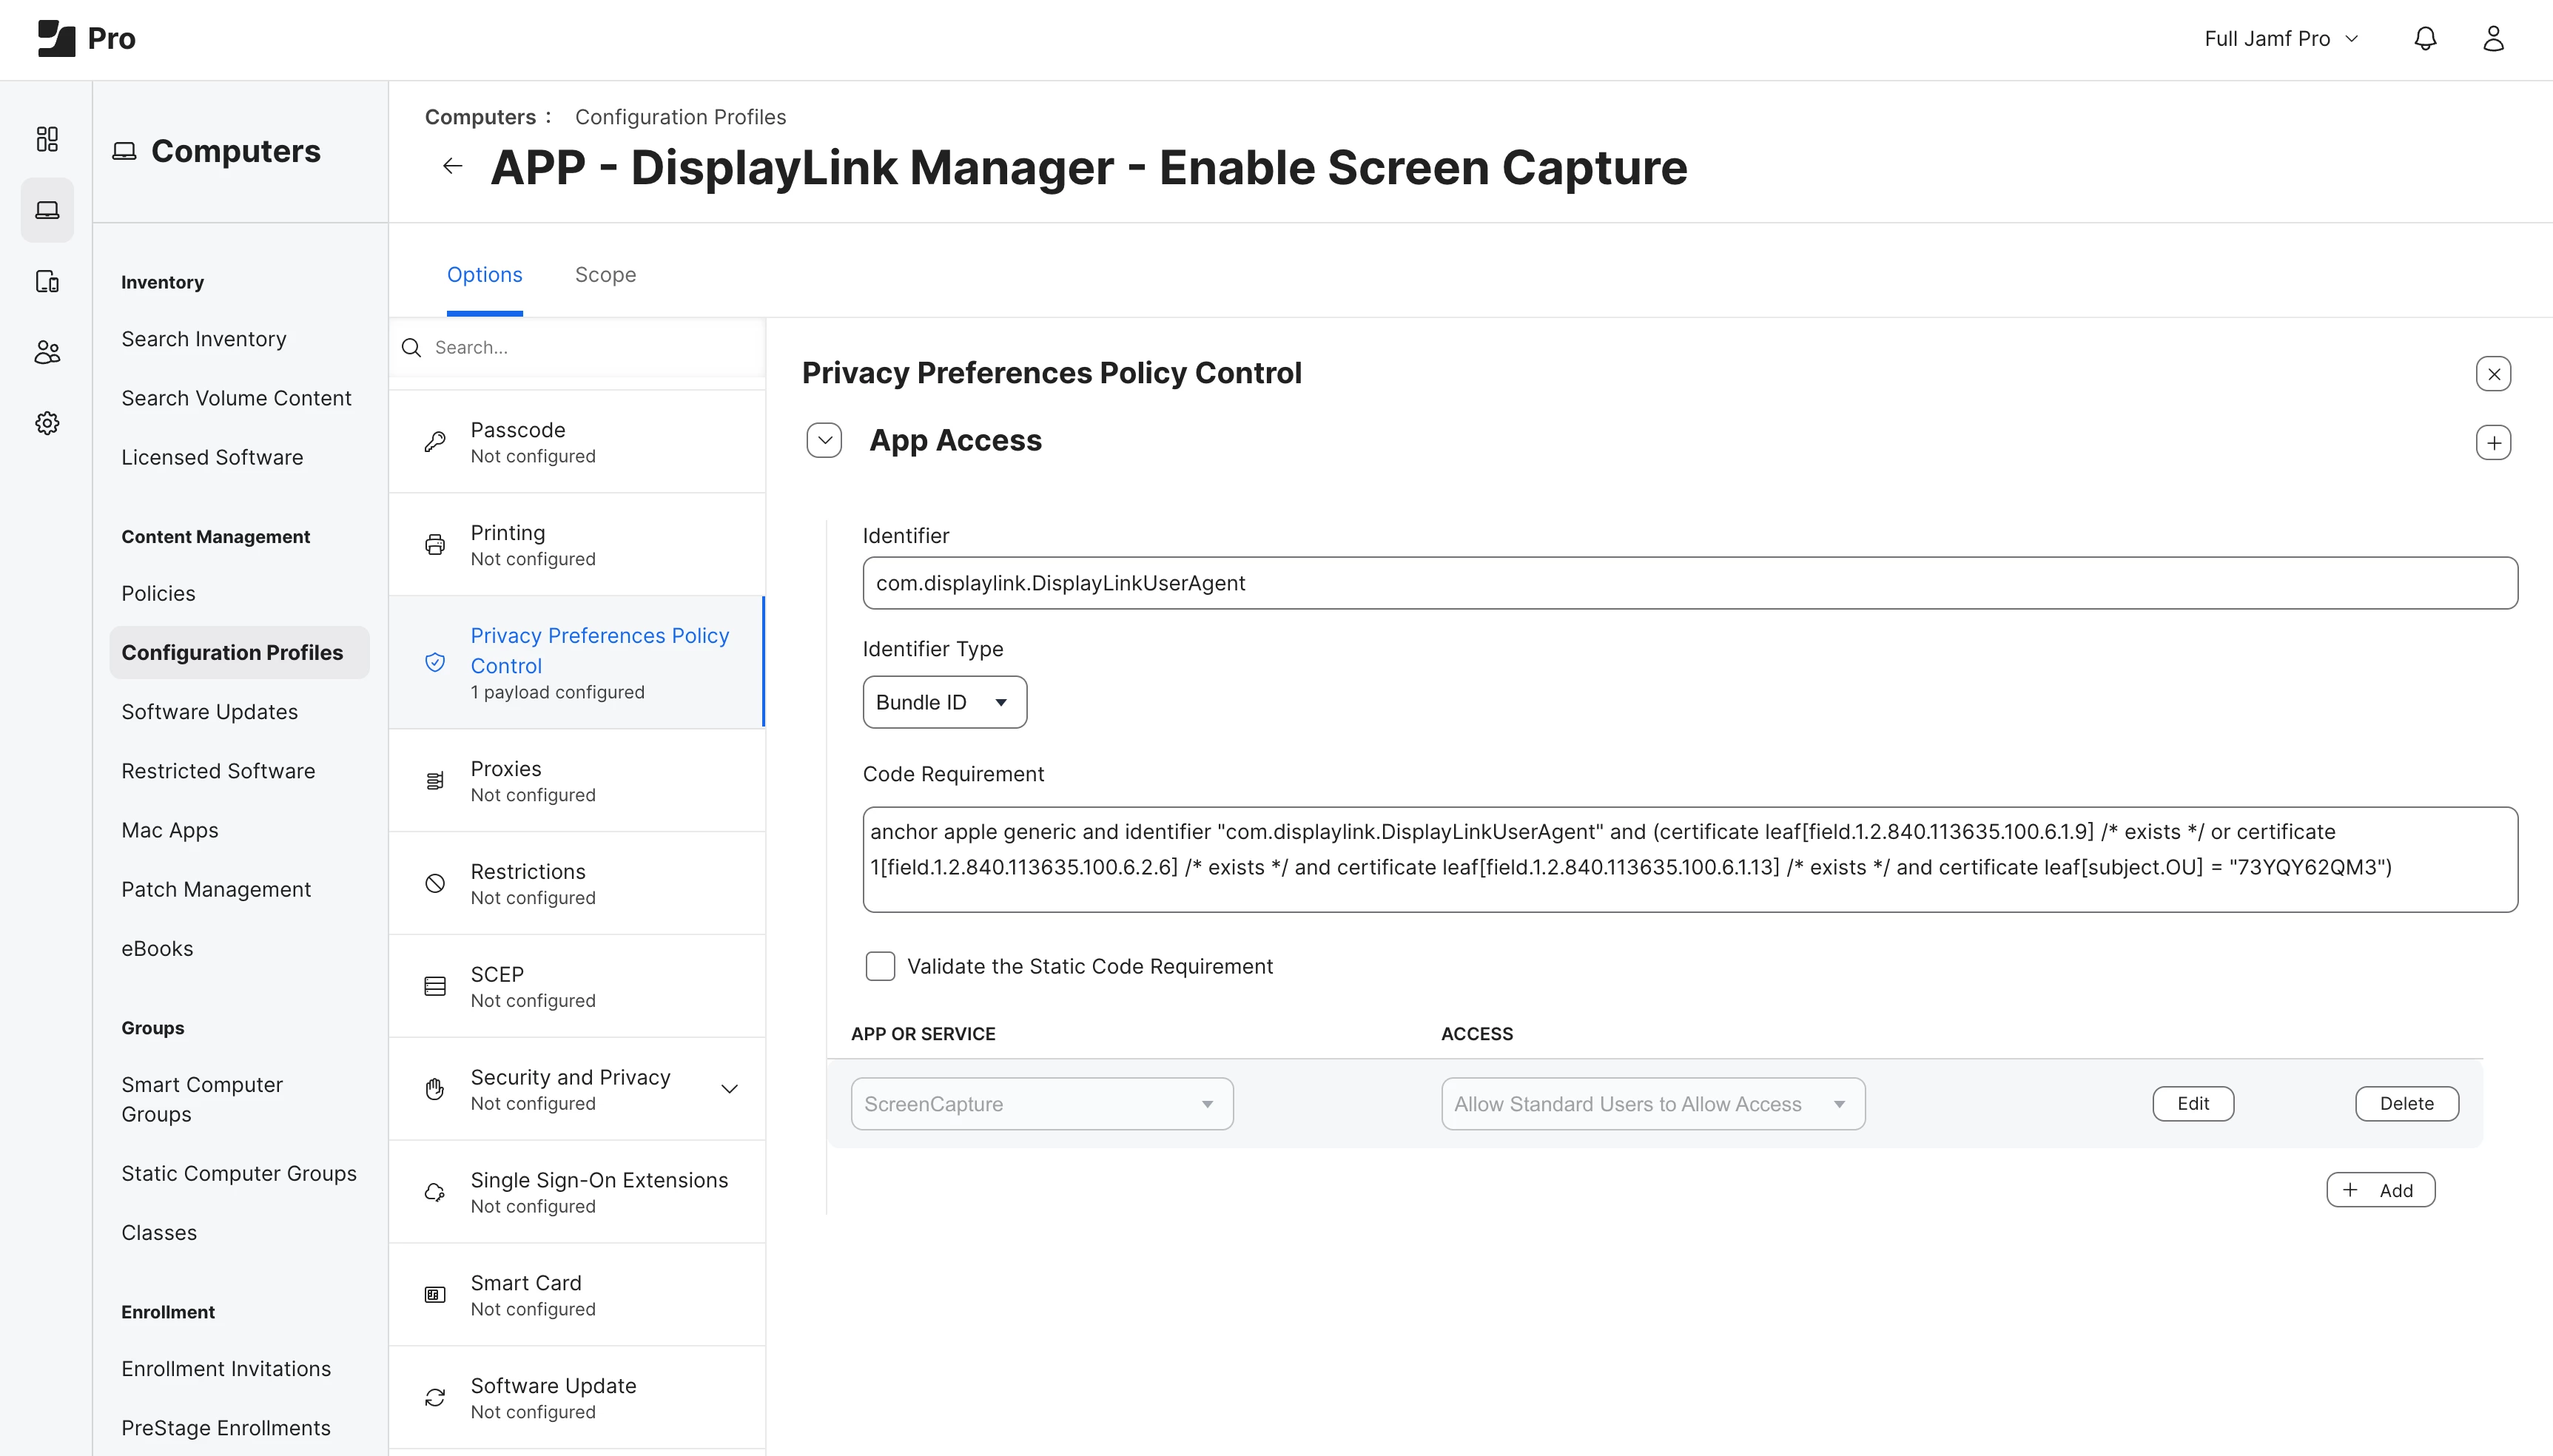Remove the Privacy Preferences payload with X
2553x1456 pixels.
point(2494,374)
